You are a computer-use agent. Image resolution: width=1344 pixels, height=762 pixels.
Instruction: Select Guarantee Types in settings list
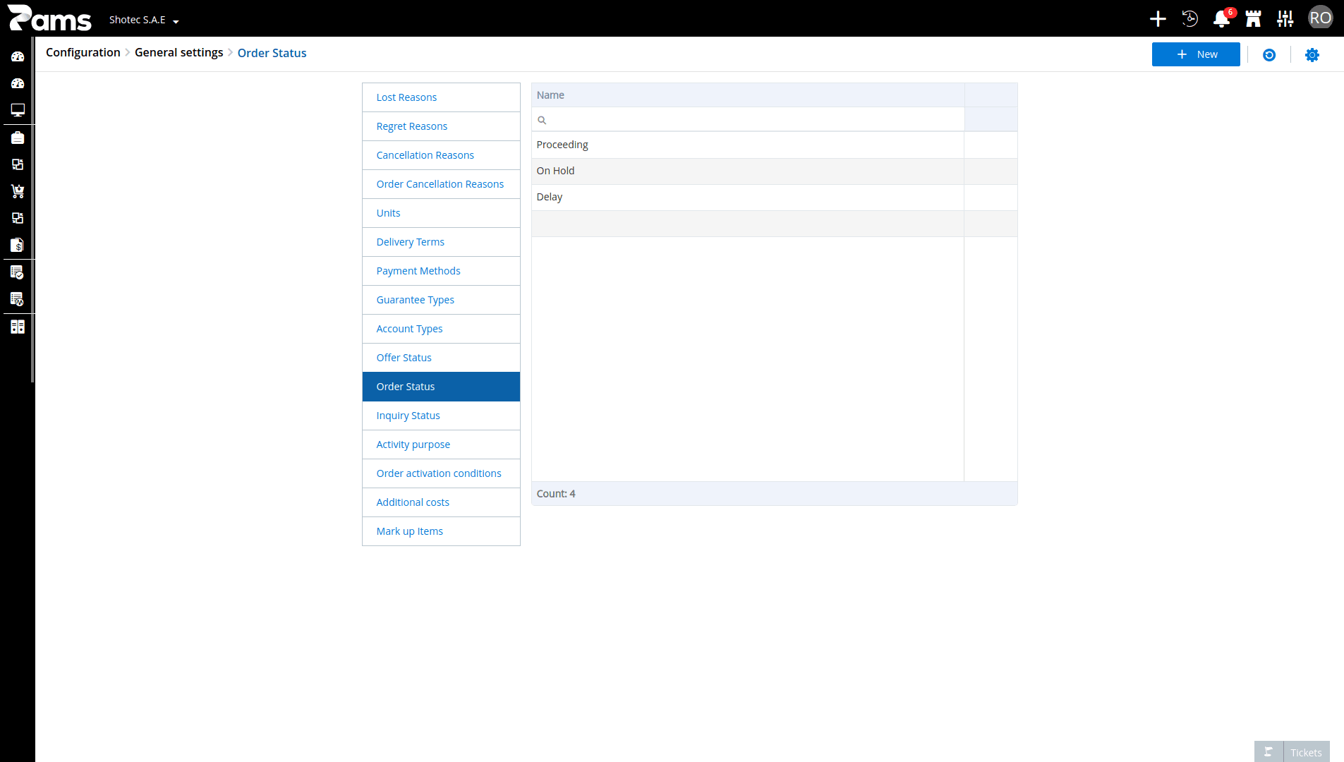[x=441, y=300]
